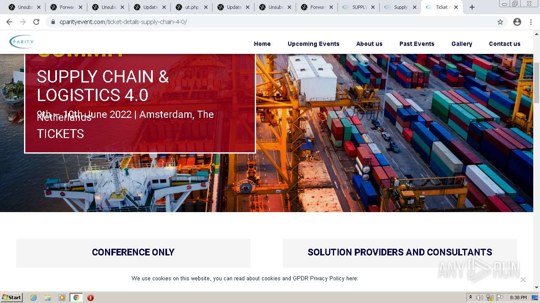Close the active Ticket tab

tap(456, 7)
